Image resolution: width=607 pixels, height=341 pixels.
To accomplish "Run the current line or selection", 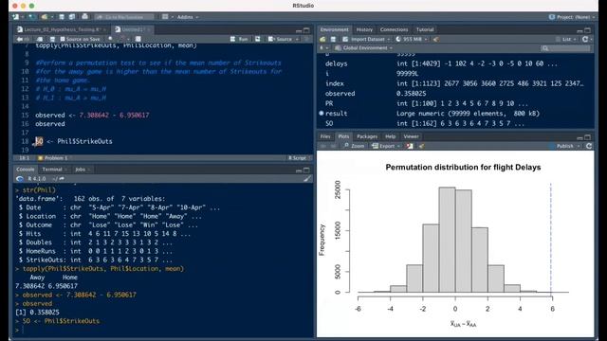I will [239, 39].
